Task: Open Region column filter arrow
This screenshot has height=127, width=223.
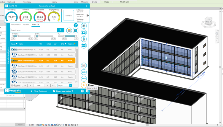Action: pos(75,44)
